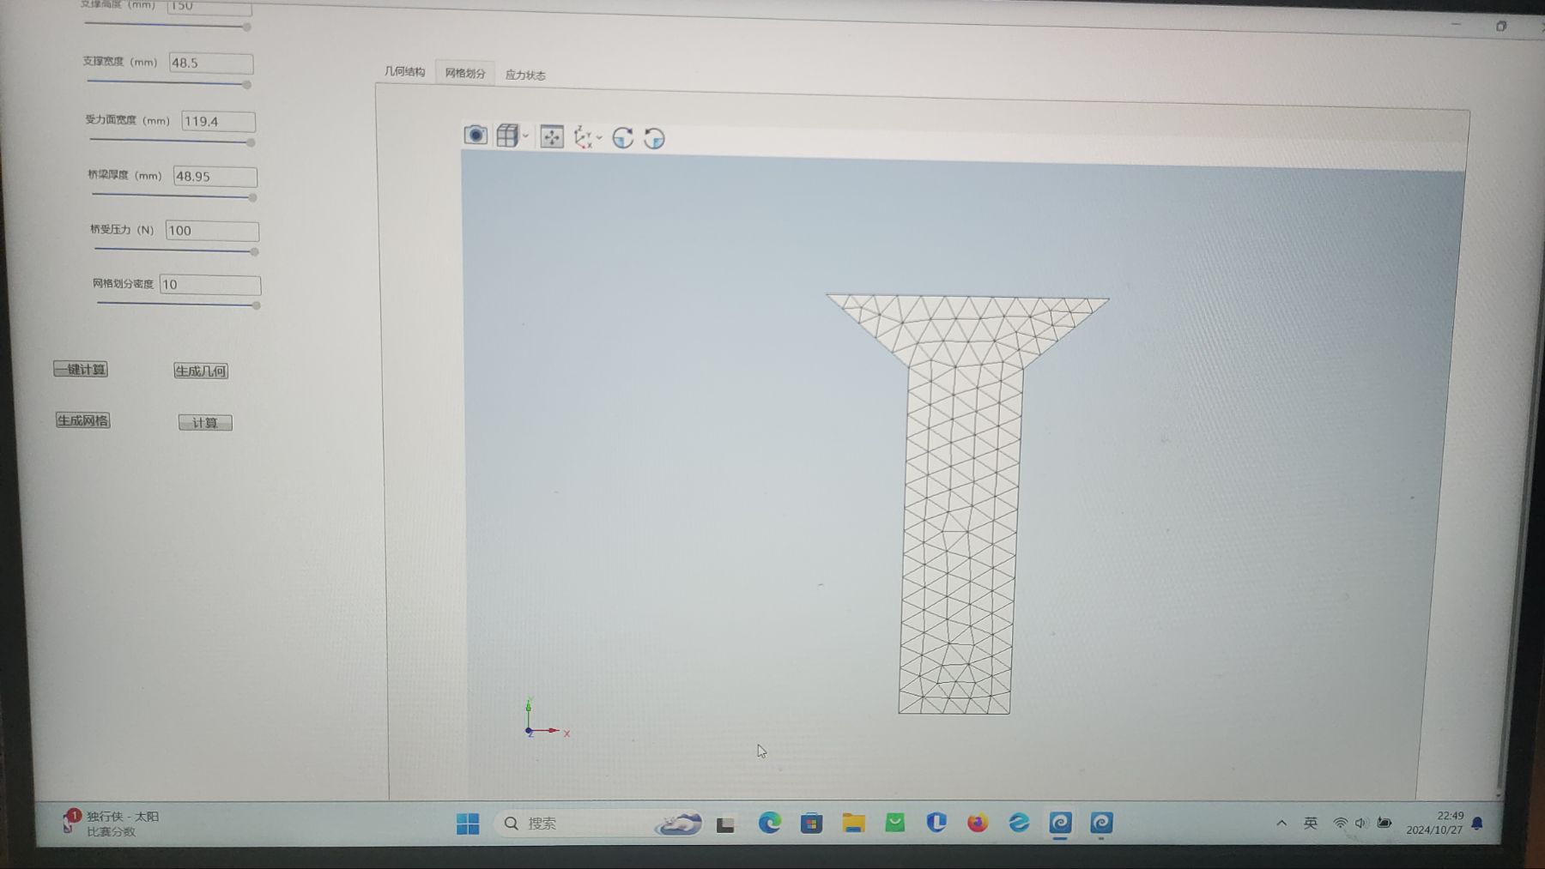Image resolution: width=1545 pixels, height=869 pixels.
Task: Expand the cube view mode dropdown arrow
Action: tap(525, 136)
